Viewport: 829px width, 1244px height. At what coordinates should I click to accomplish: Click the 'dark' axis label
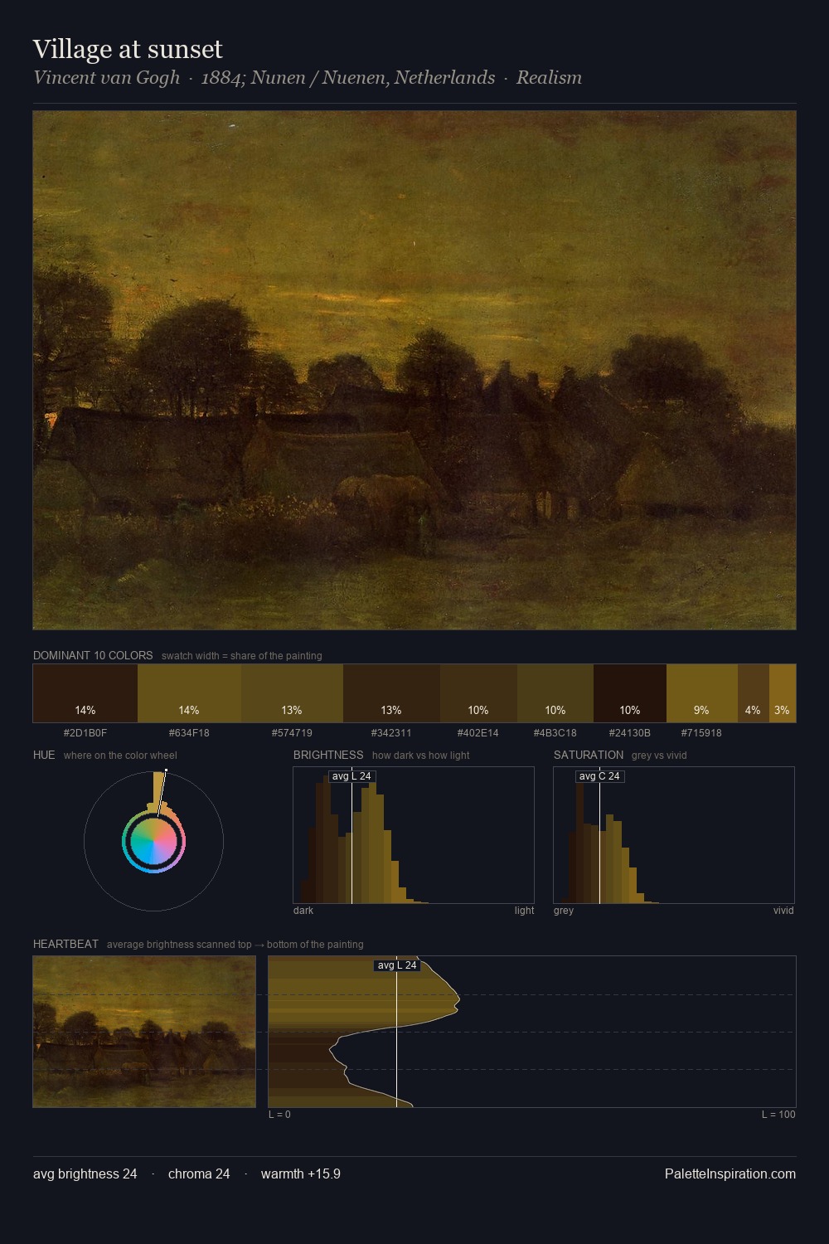click(303, 911)
